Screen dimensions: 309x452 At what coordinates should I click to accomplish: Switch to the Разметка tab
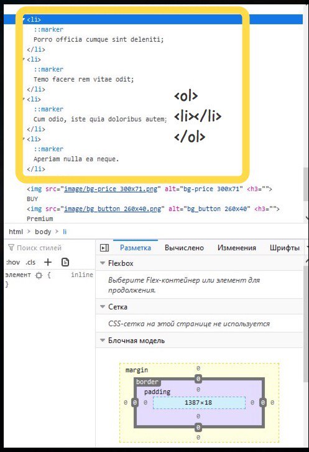pyautogui.click(x=136, y=248)
